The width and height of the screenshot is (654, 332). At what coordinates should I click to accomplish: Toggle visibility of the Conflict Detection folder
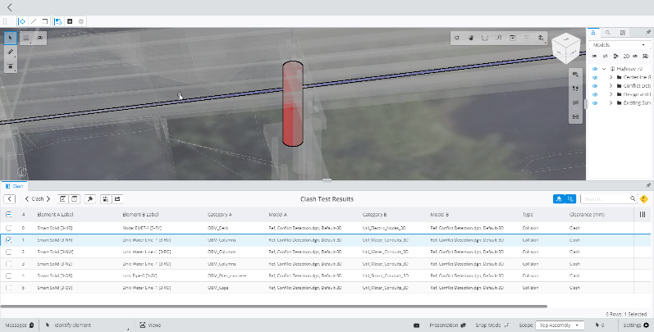pos(595,86)
